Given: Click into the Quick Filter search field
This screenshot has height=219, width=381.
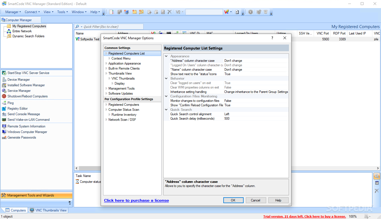Looking at the screenshot, I should tap(113, 27).
